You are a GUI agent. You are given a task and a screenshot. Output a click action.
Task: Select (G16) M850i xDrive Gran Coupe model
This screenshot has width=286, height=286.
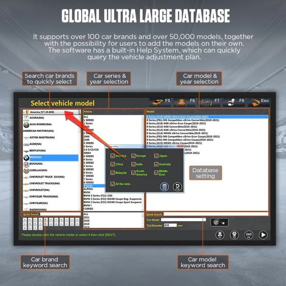pyautogui.click(x=207, y=117)
